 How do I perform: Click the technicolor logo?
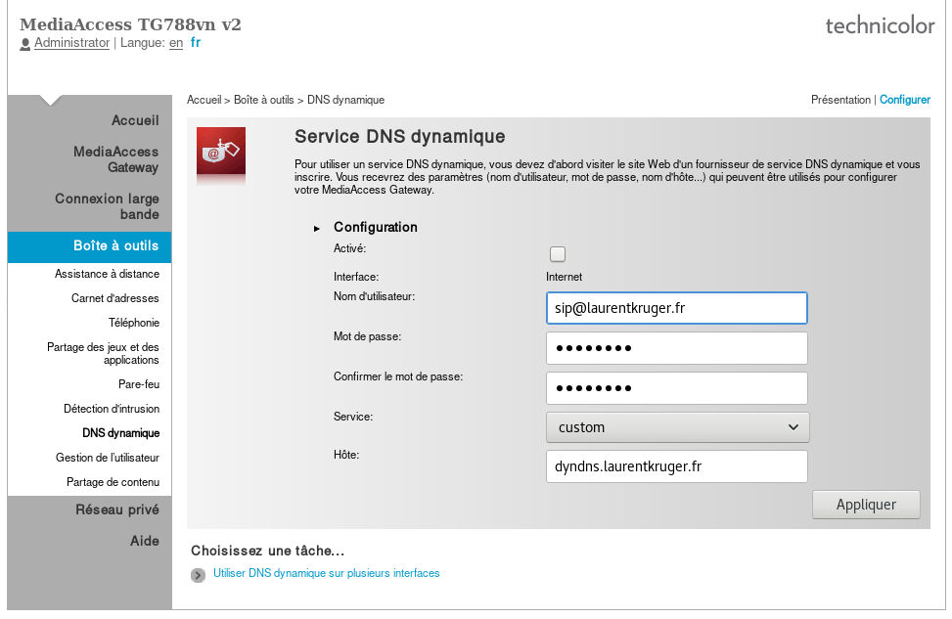coord(880,25)
